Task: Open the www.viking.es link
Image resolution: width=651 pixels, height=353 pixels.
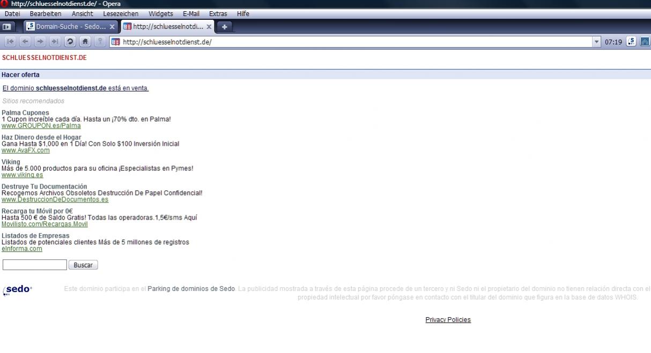Action: pyautogui.click(x=23, y=175)
